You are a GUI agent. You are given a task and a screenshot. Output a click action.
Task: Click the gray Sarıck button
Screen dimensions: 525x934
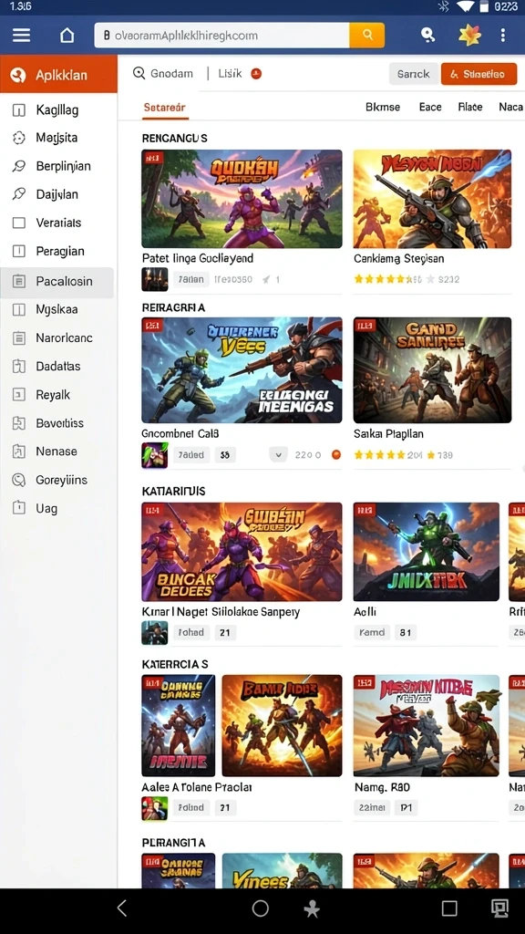click(x=414, y=74)
